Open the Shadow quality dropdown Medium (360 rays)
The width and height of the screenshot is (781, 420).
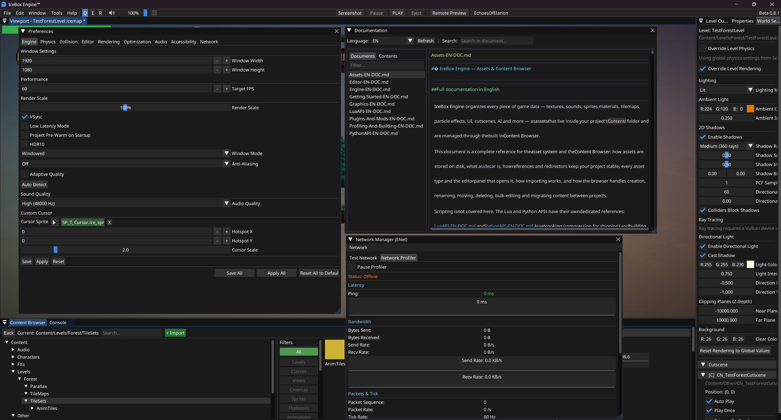tap(726, 146)
